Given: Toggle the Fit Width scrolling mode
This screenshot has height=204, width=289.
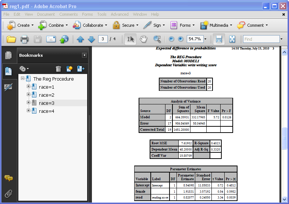Looking at the screenshot, I should coord(219,39).
